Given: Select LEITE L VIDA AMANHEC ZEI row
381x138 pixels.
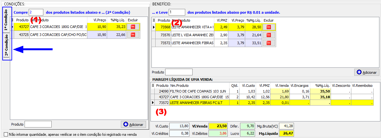Looking at the screenshot, I should pos(214,35).
